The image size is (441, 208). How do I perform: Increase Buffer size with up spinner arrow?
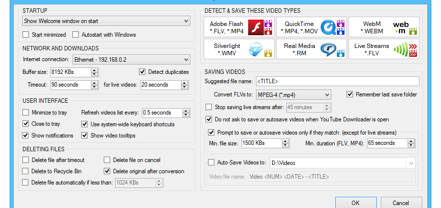click(x=95, y=70)
